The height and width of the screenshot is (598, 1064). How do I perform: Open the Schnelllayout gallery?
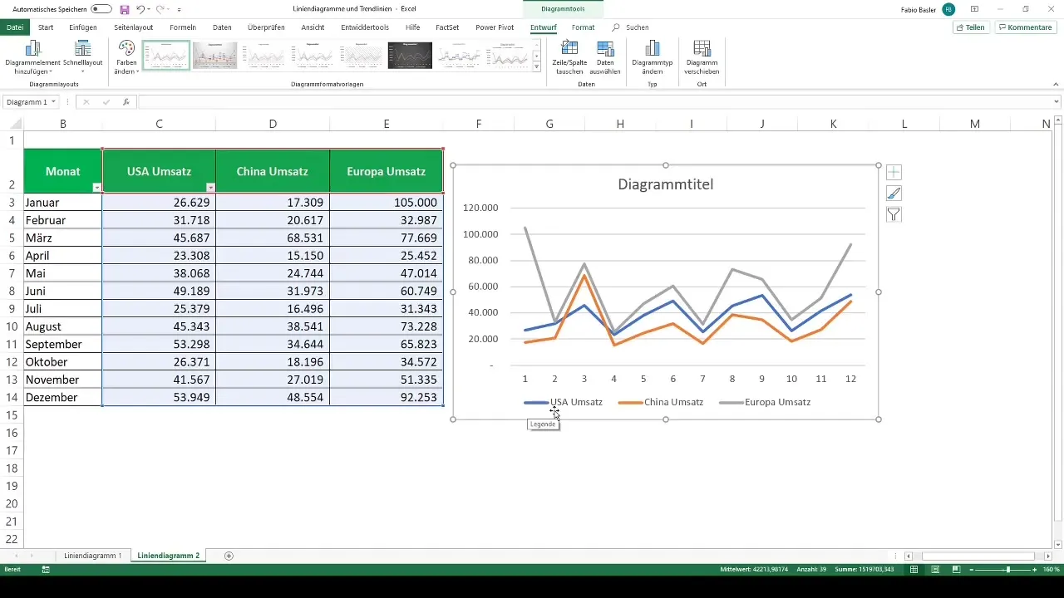(x=83, y=56)
